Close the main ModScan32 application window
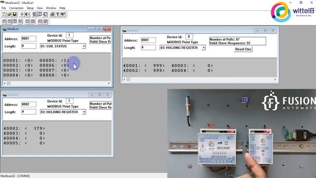 pyautogui.click(x=312, y=2)
